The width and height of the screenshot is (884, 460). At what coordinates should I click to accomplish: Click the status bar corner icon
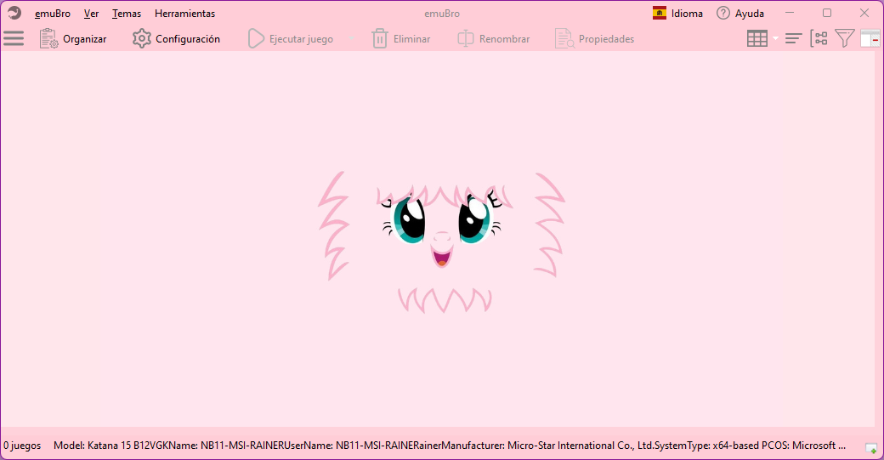[871, 449]
